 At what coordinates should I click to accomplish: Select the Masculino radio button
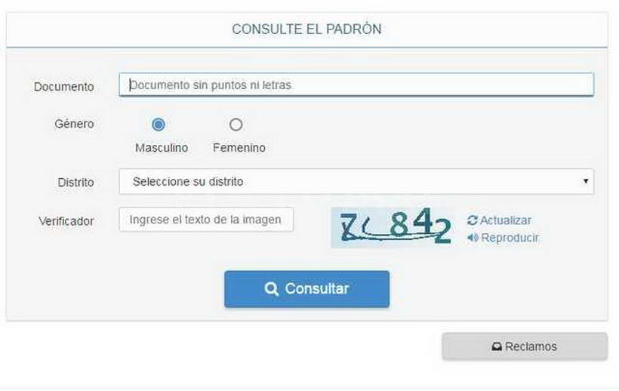pos(159,125)
